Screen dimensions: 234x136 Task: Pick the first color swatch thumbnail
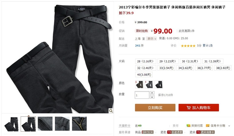click(x=139, y=84)
